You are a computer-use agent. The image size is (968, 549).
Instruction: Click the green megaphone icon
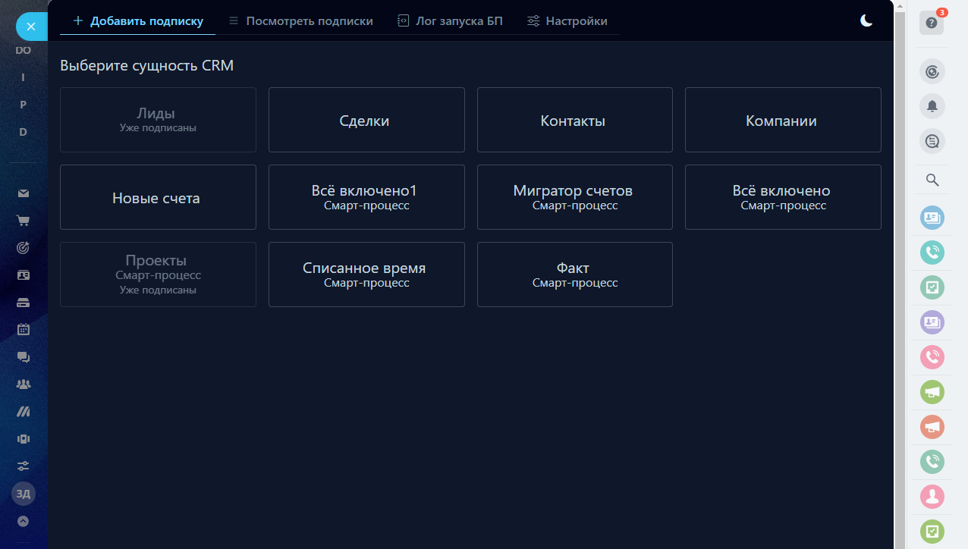point(932,392)
